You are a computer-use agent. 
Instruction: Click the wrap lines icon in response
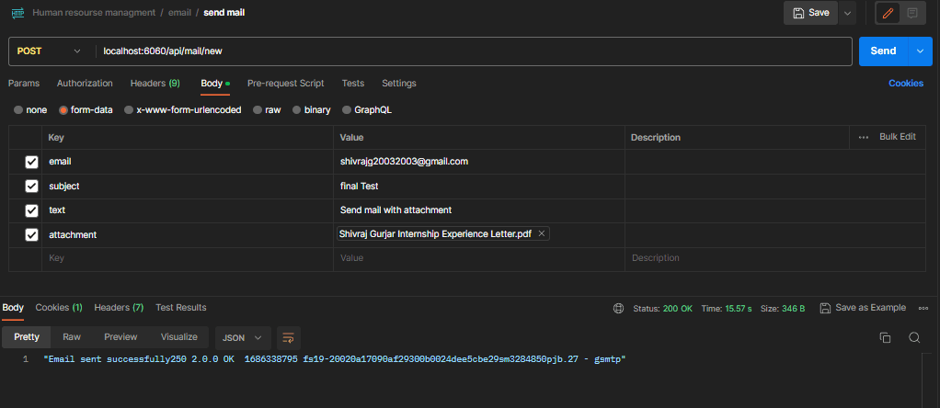pyautogui.click(x=289, y=337)
